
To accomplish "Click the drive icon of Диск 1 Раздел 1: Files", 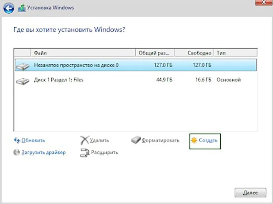I will click(23, 81).
